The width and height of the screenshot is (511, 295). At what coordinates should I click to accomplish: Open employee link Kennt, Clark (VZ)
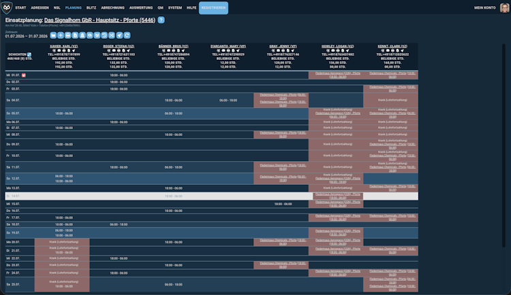(x=392, y=46)
